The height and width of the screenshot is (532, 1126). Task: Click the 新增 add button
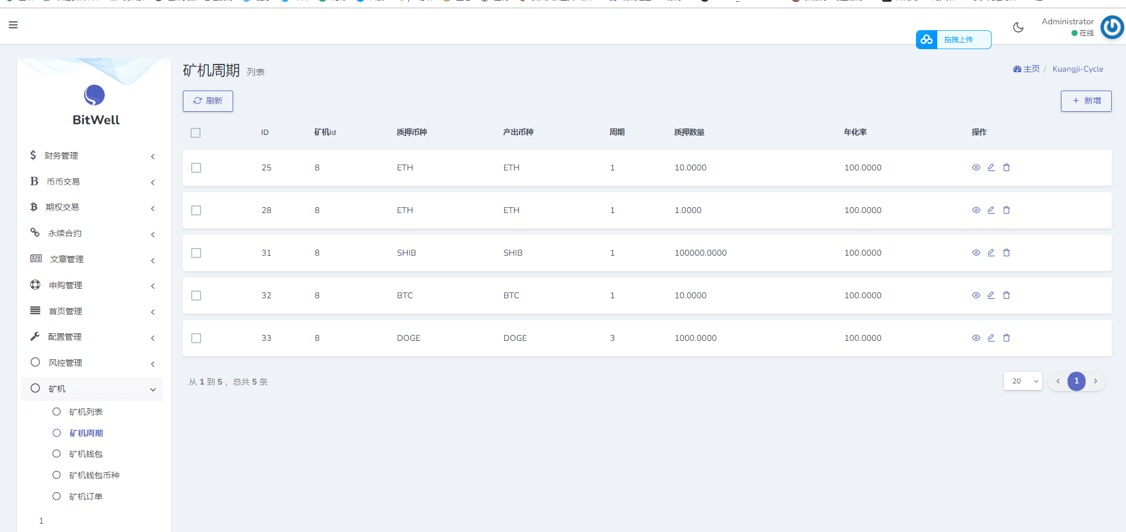tap(1086, 101)
